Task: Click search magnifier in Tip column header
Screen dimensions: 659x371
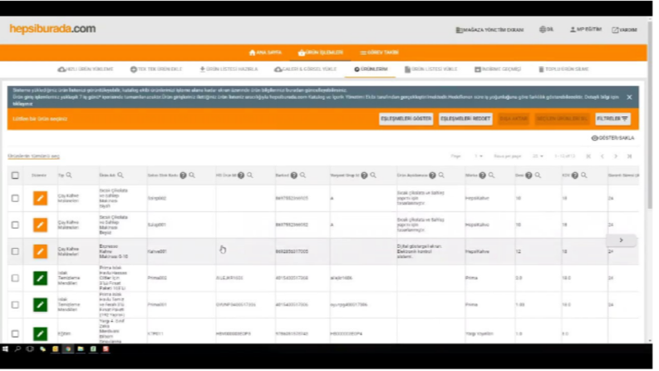Action: coord(69,176)
